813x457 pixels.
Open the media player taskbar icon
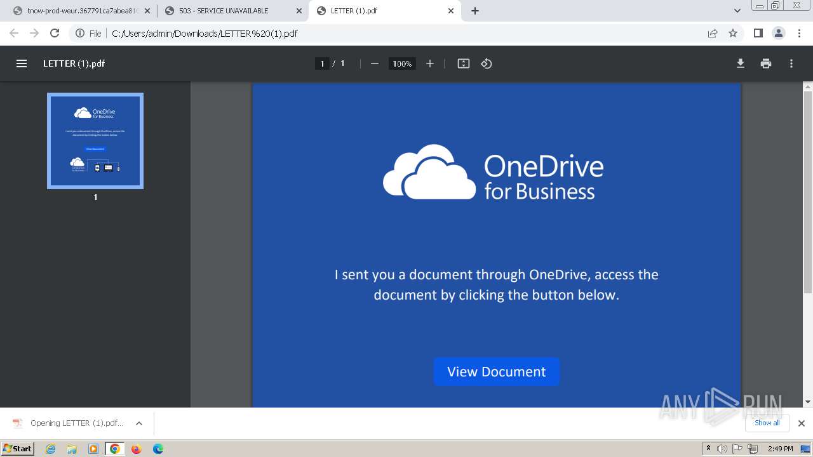93,449
